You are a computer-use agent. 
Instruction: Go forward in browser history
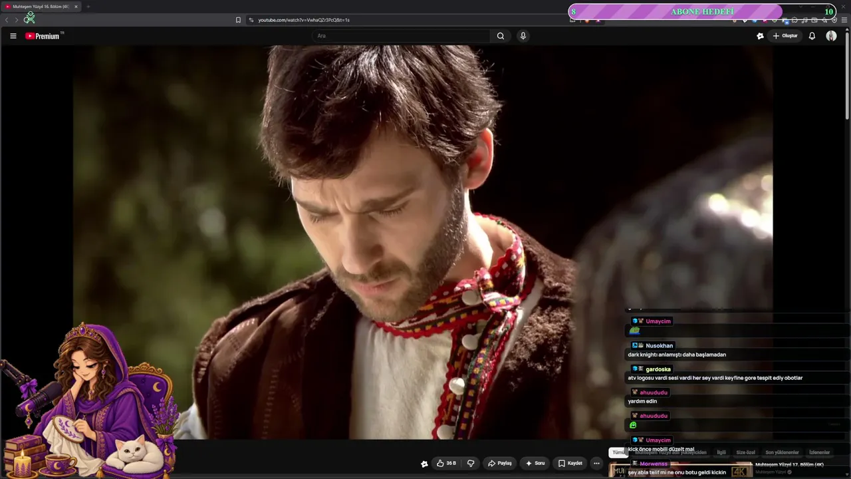coord(17,20)
